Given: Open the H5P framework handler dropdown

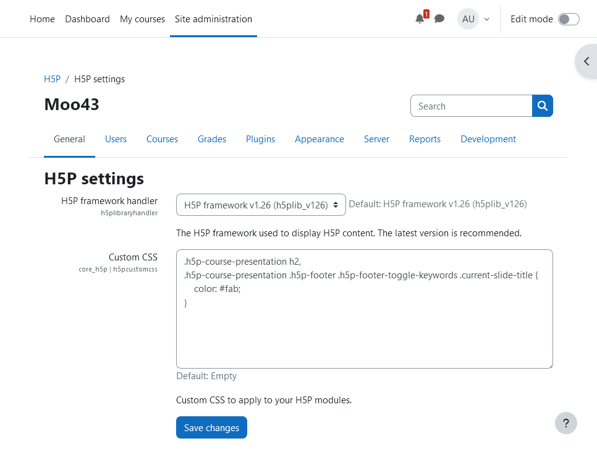Looking at the screenshot, I should (261, 205).
